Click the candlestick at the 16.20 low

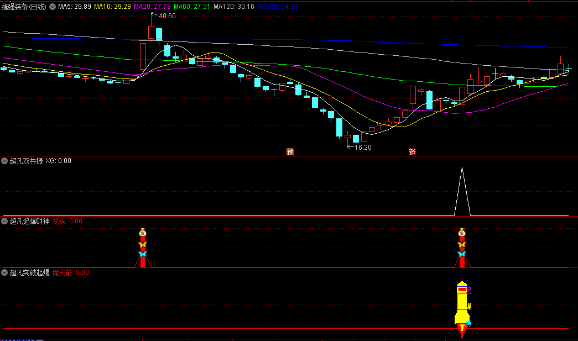click(x=347, y=137)
